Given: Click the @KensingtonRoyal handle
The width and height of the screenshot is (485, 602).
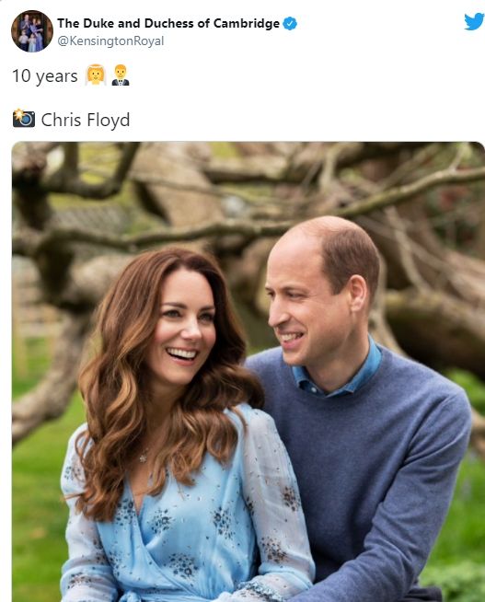Looking at the screenshot, I should click(x=110, y=41).
